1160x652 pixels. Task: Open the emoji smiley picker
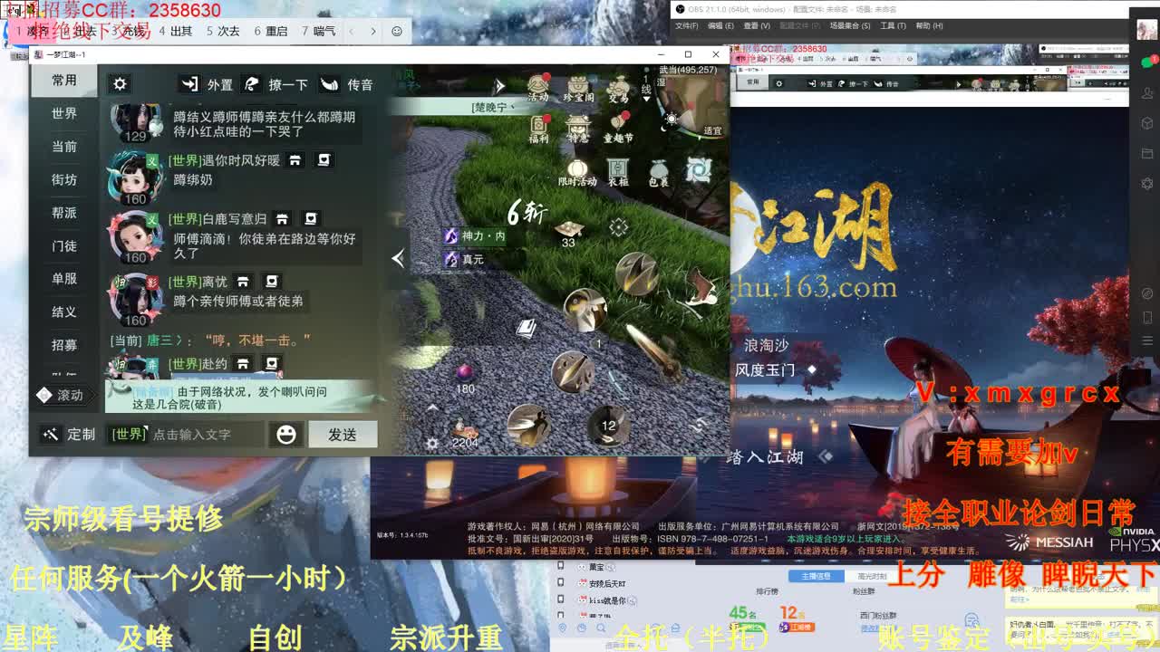tap(286, 435)
